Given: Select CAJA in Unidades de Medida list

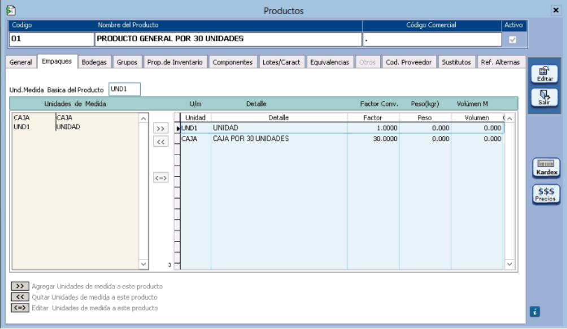Looking at the screenshot, I should coord(75,118).
